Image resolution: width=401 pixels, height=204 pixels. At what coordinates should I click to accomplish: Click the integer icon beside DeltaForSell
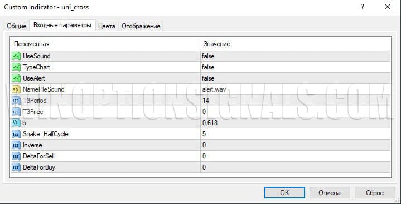tap(16, 156)
